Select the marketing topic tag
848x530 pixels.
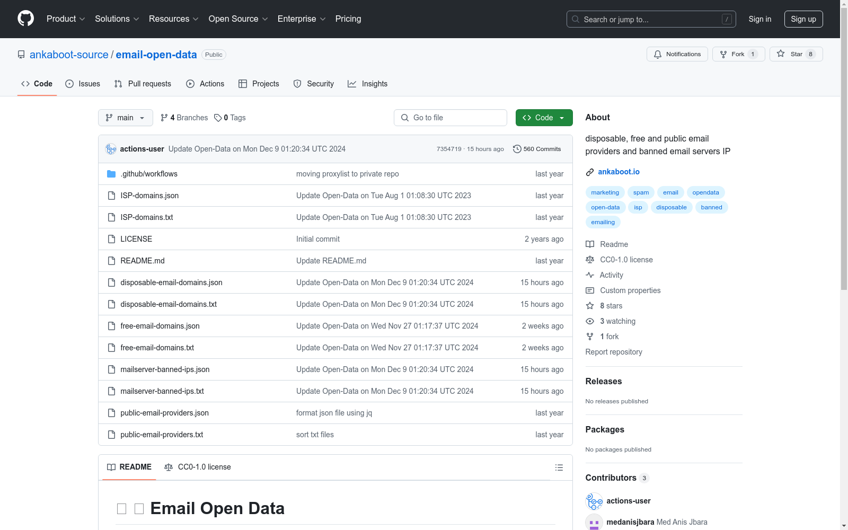pos(605,192)
